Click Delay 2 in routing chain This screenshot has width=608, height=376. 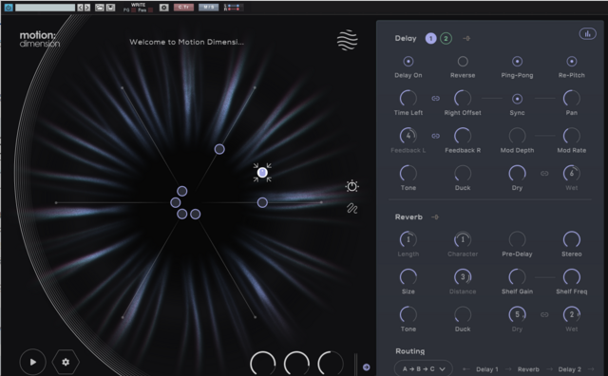point(570,369)
